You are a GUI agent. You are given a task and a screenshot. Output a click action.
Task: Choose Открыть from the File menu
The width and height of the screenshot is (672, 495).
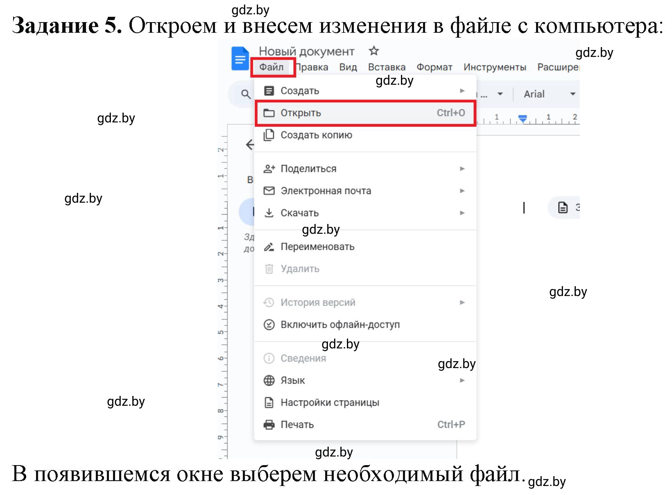coord(365,113)
